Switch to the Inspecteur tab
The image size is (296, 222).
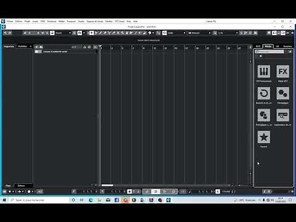pyautogui.click(x=9, y=46)
